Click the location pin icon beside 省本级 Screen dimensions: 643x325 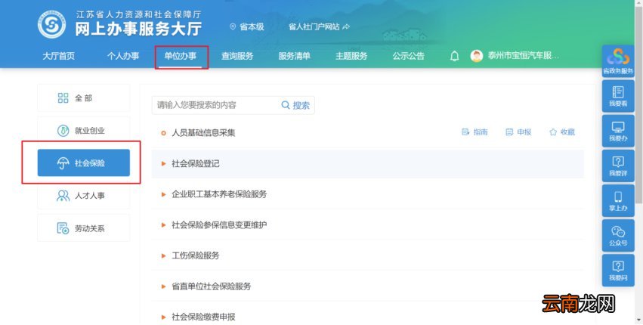[x=233, y=26]
